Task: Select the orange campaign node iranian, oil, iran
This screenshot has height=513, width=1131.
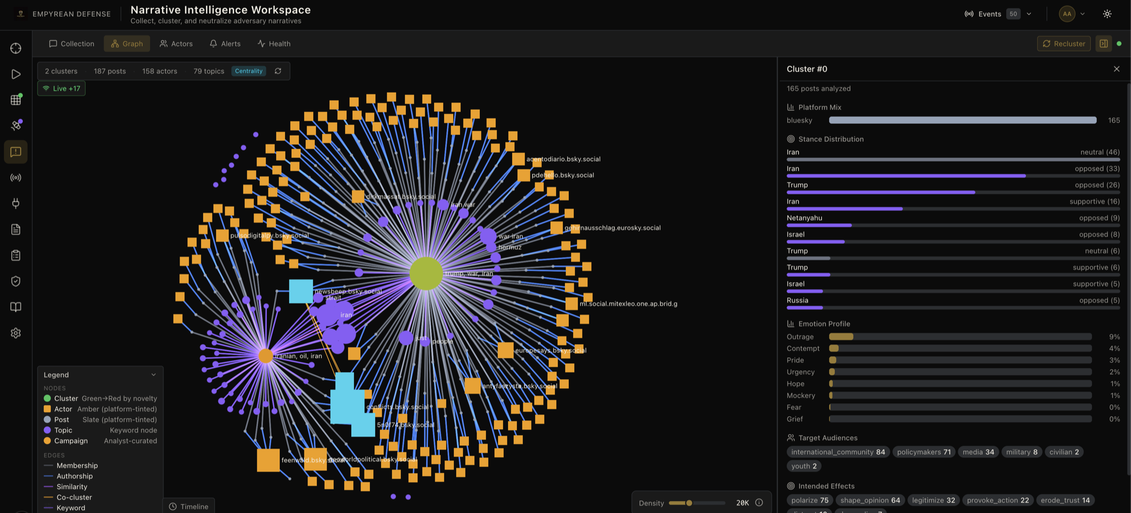Action: pyautogui.click(x=266, y=356)
